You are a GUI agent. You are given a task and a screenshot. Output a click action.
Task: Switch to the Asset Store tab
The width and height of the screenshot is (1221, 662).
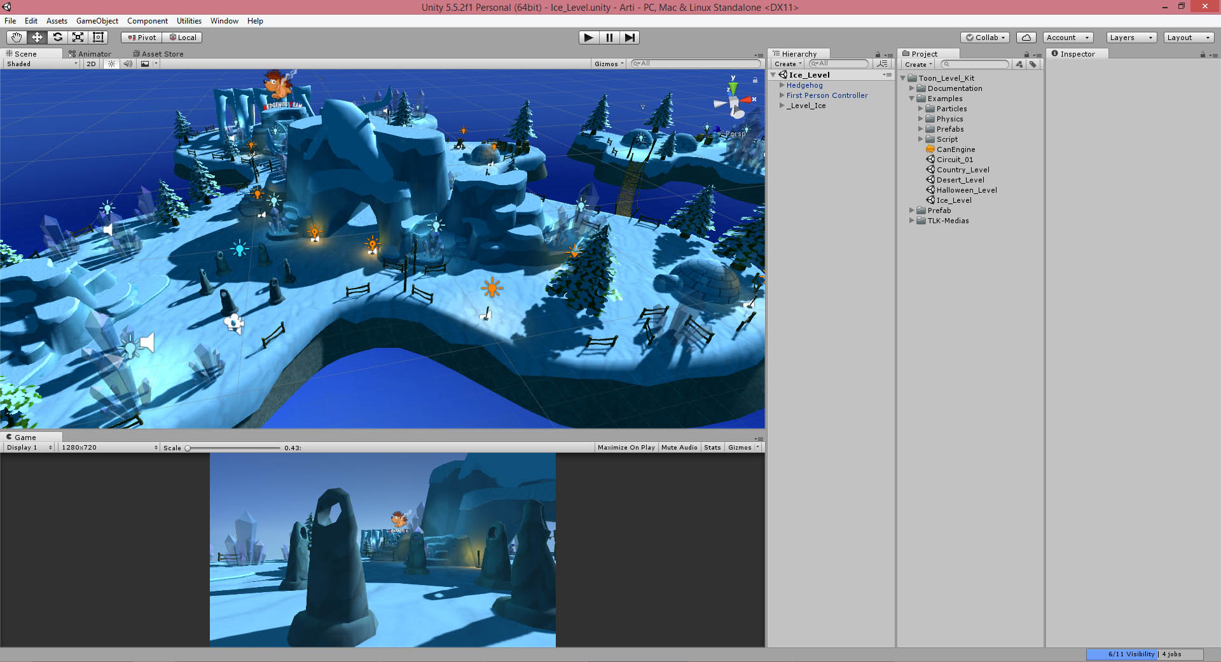coord(158,54)
